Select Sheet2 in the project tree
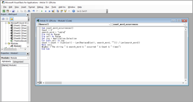 pos(18,28)
